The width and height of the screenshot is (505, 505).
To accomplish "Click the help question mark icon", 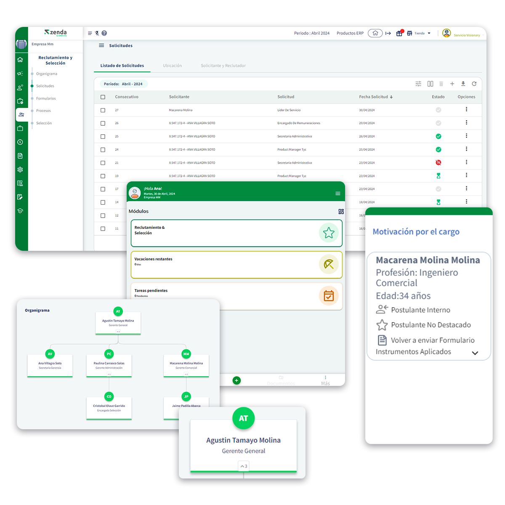I will point(104,33).
